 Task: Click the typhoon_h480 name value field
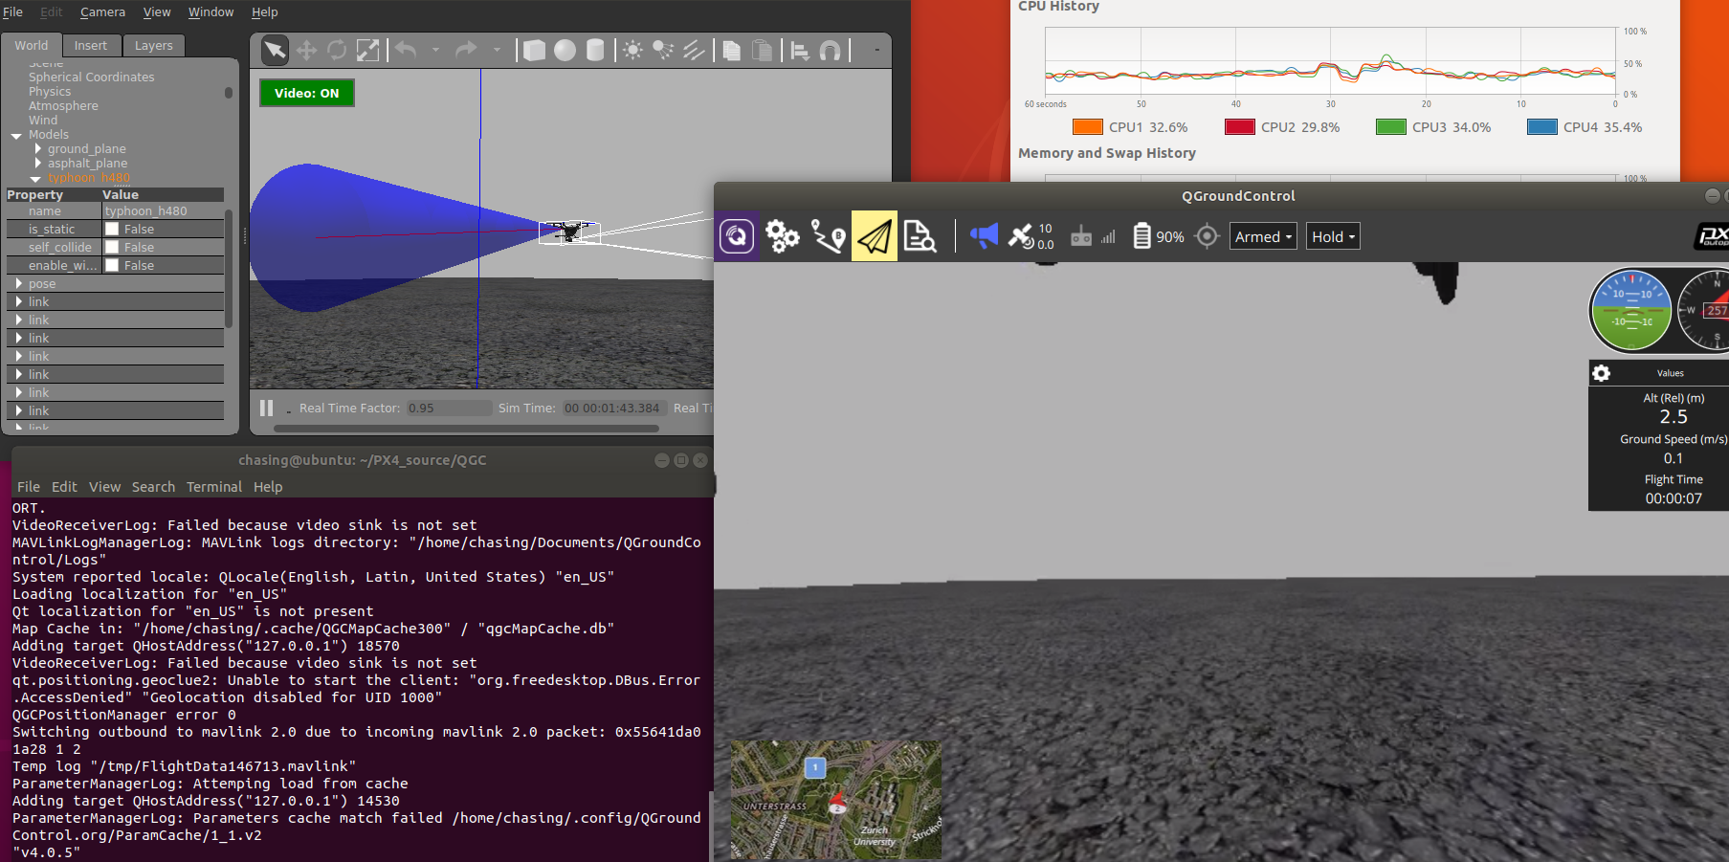[x=163, y=211]
